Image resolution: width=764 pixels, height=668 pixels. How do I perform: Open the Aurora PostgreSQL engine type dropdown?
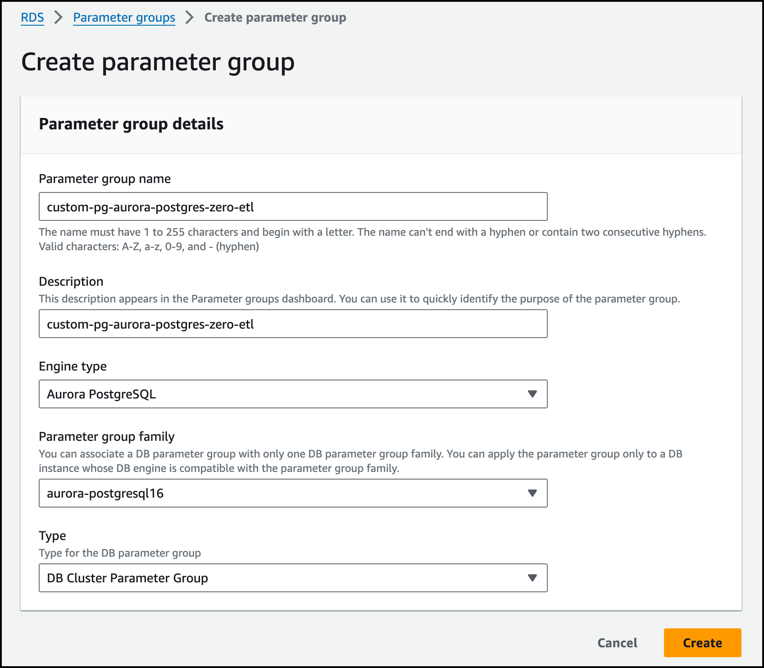click(293, 394)
